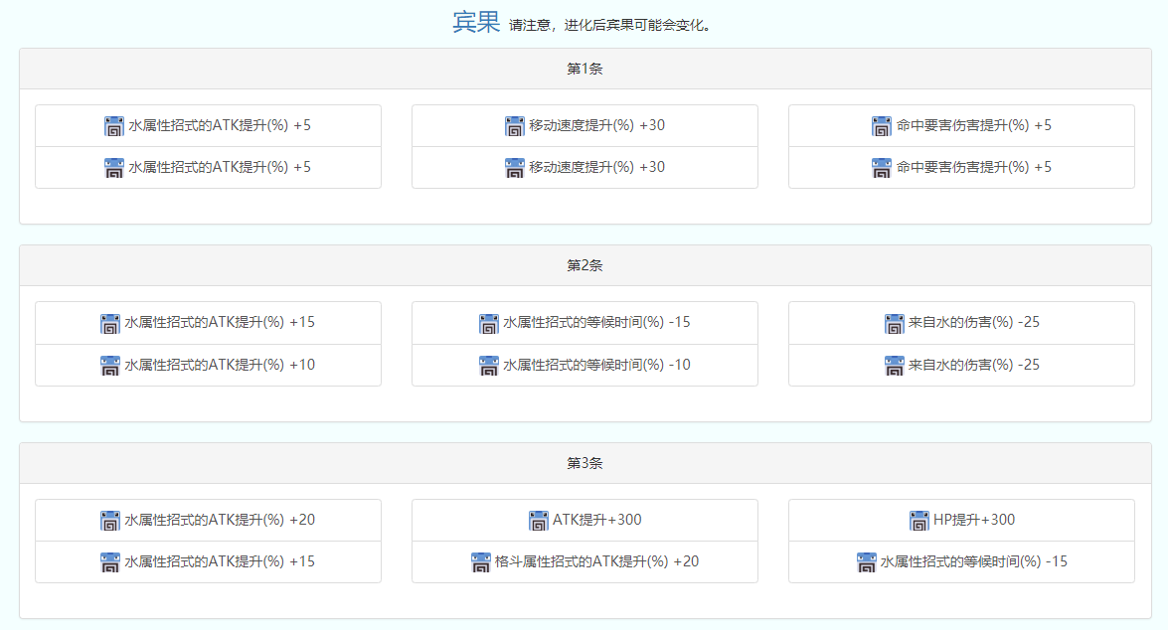Select the '第3条' section header
Viewport: 1168px width, 630px height.
[585, 463]
